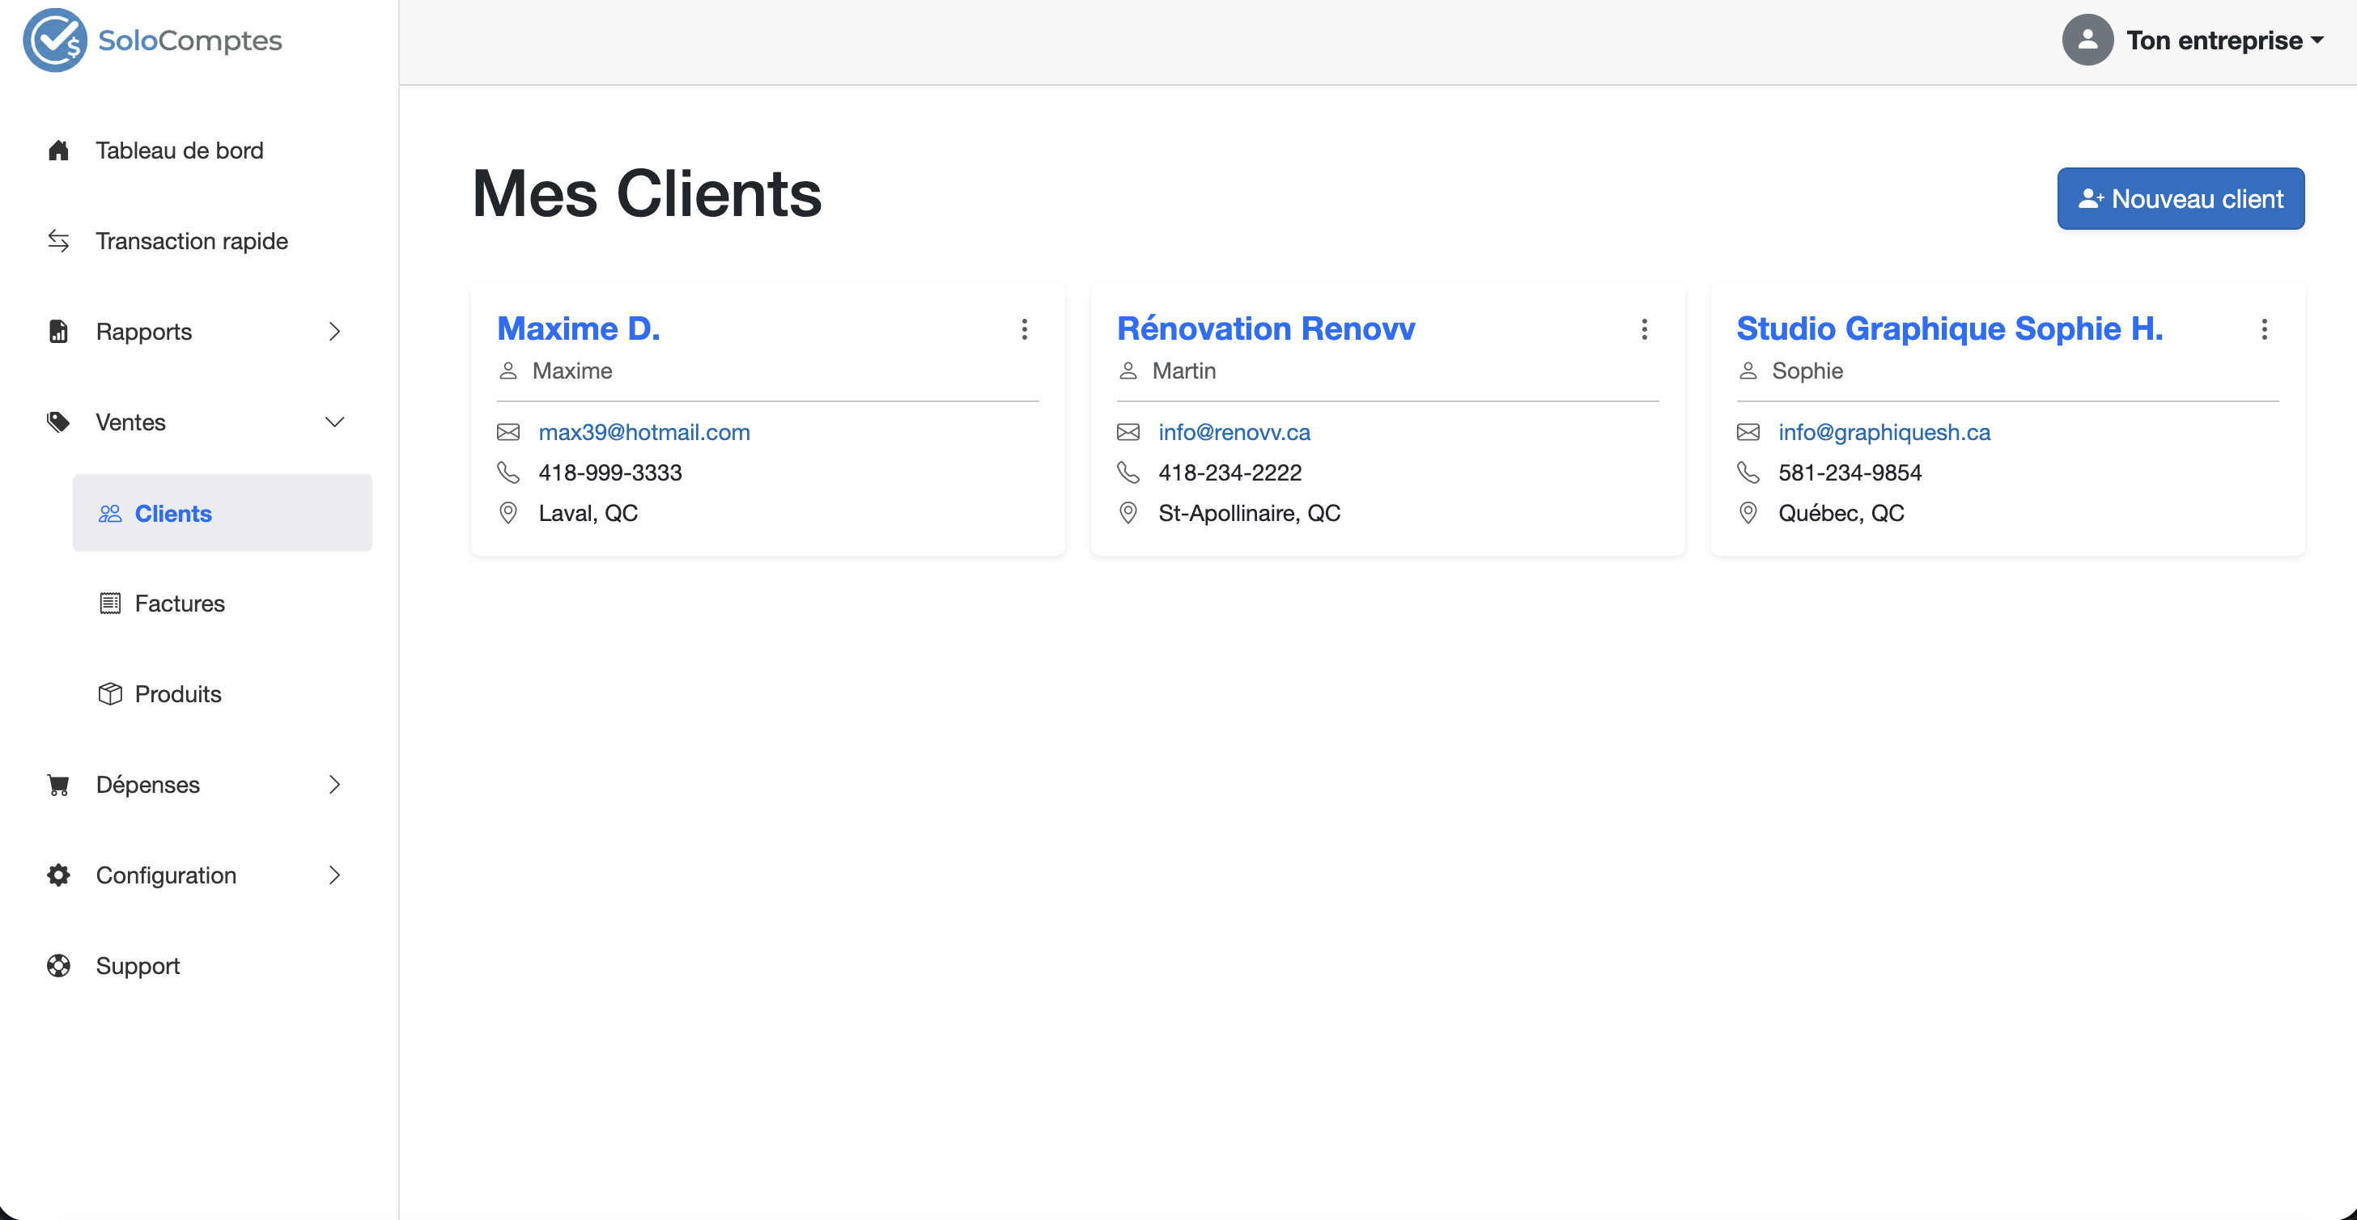Collapse the Ventes section chevron

(x=335, y=421)
